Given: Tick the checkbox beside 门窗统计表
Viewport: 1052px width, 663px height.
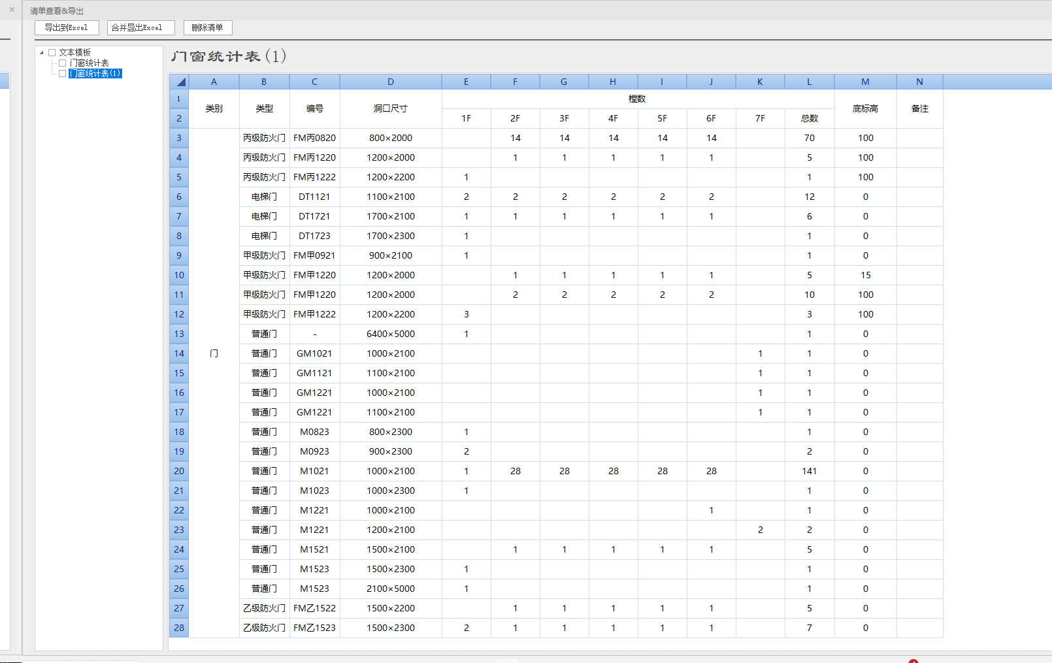Looking at the screenshot, I should tap(63, 63).
